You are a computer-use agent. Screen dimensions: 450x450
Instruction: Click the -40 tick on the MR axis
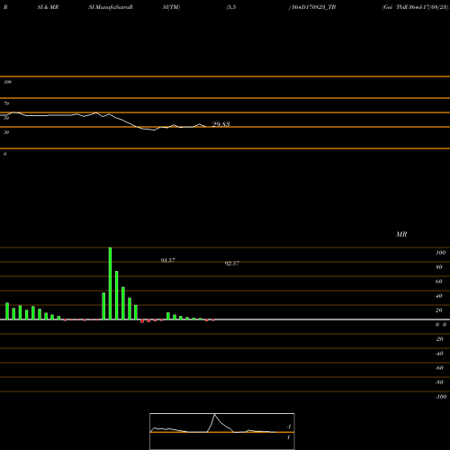pos(439,354)
